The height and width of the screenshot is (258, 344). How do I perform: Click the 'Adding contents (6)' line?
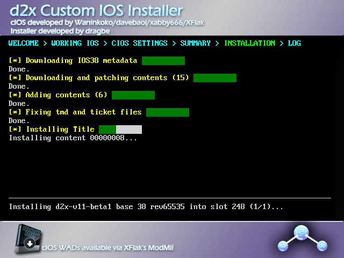pyautogui.click(x=58, y=95)
